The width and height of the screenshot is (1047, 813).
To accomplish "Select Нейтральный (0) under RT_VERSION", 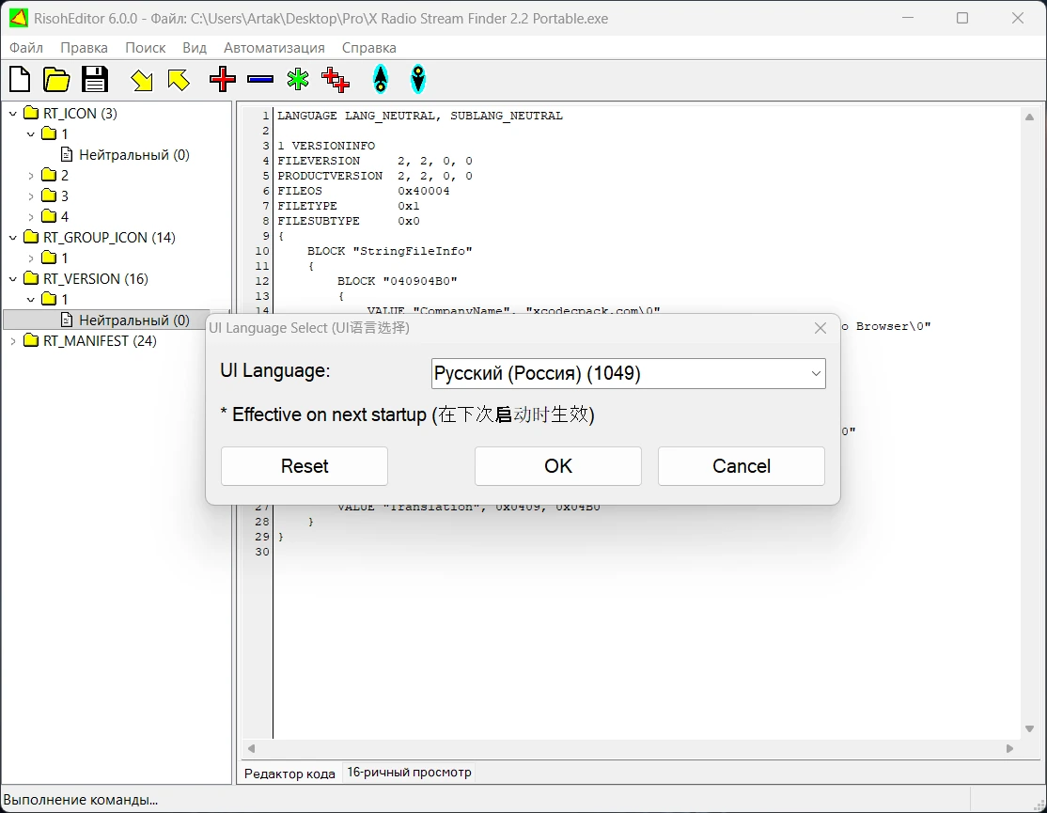I will tap(134, 321).
